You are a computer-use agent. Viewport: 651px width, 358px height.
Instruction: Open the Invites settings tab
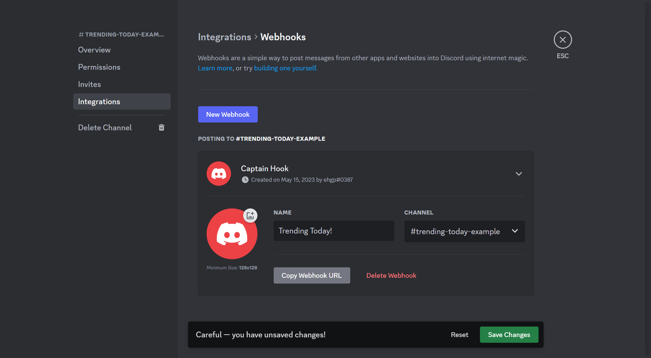[122, 84]
